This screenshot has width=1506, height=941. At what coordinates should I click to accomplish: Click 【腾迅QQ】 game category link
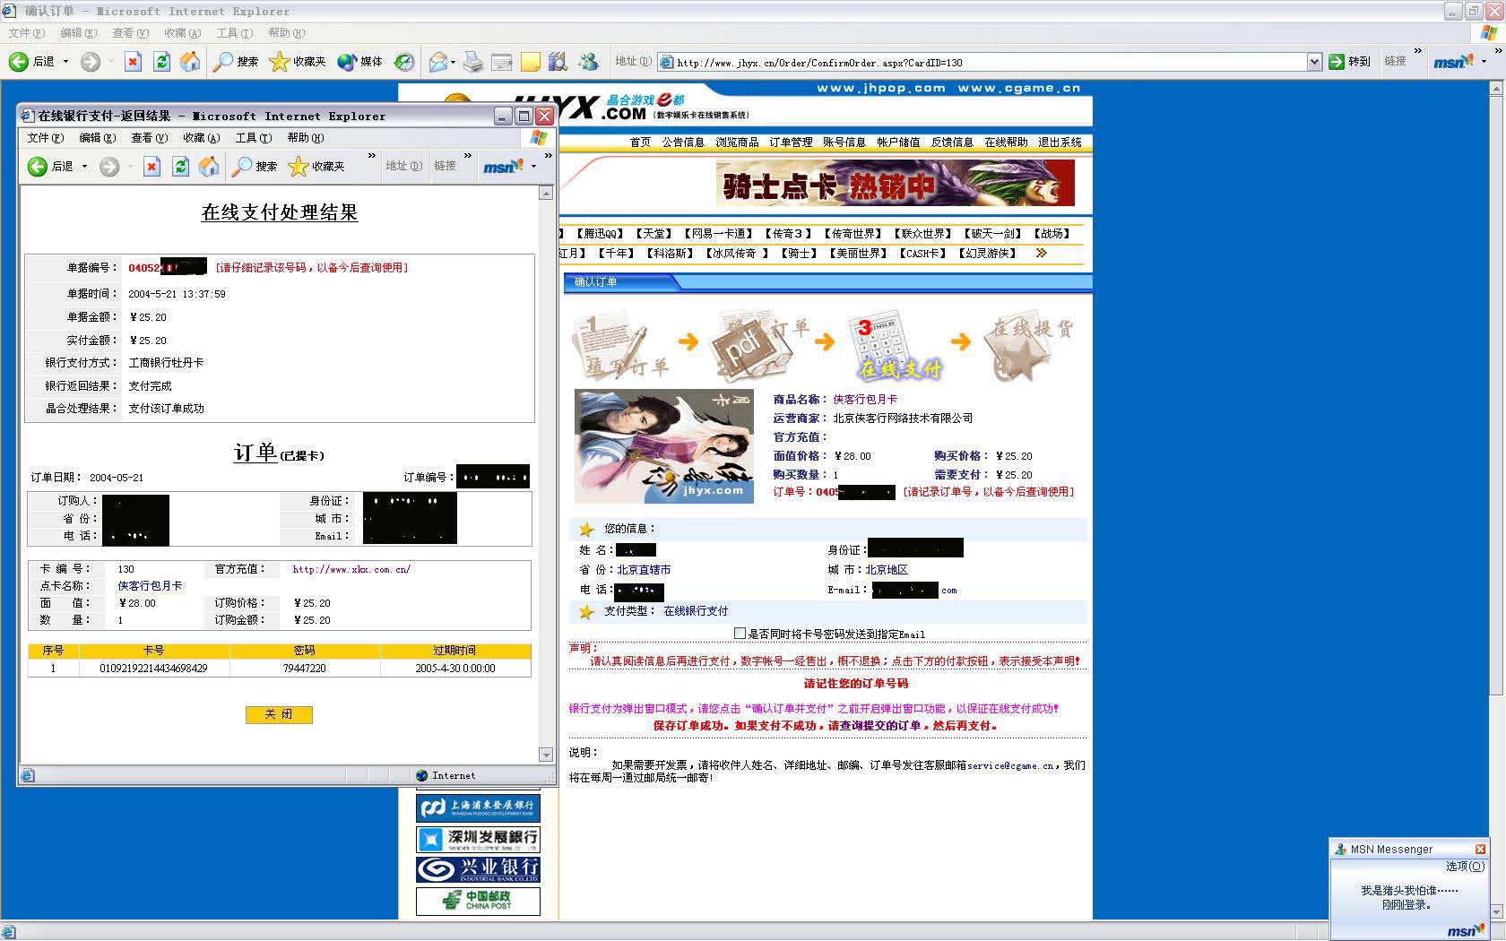point(600,233)
